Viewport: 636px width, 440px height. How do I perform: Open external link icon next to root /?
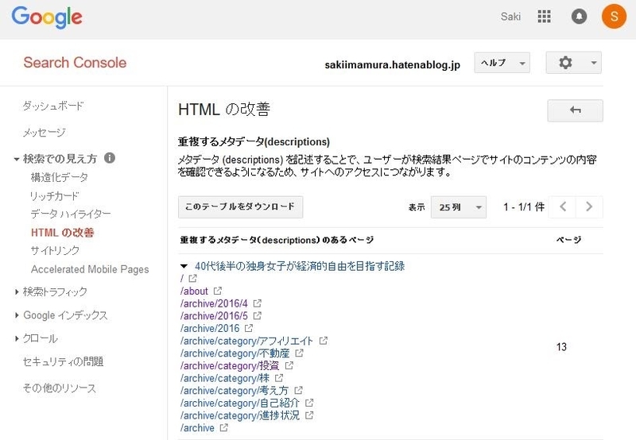tap(192, 278)
